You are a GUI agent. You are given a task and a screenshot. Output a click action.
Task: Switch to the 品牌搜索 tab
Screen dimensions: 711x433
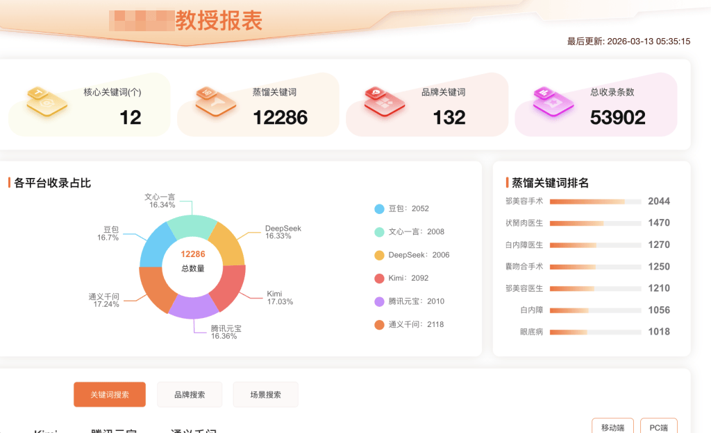[x=190, y=394]
